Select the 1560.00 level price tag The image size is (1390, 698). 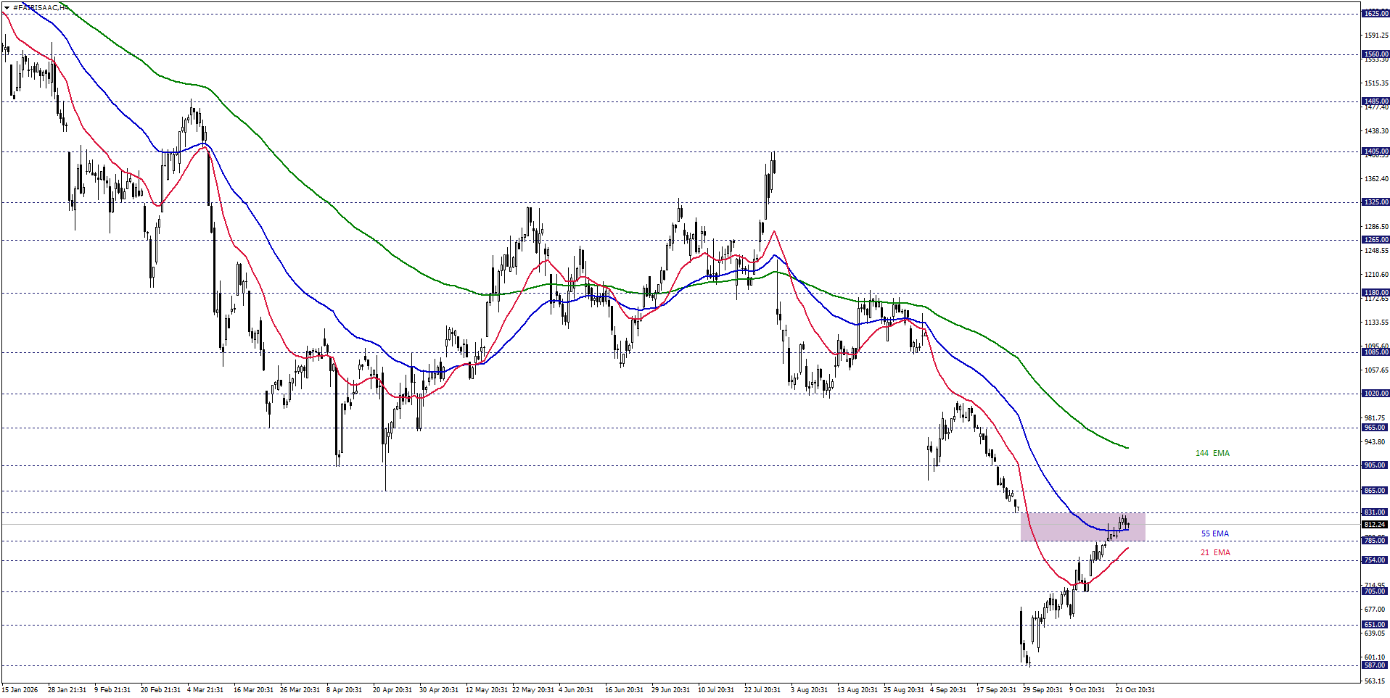[1375, 54]
